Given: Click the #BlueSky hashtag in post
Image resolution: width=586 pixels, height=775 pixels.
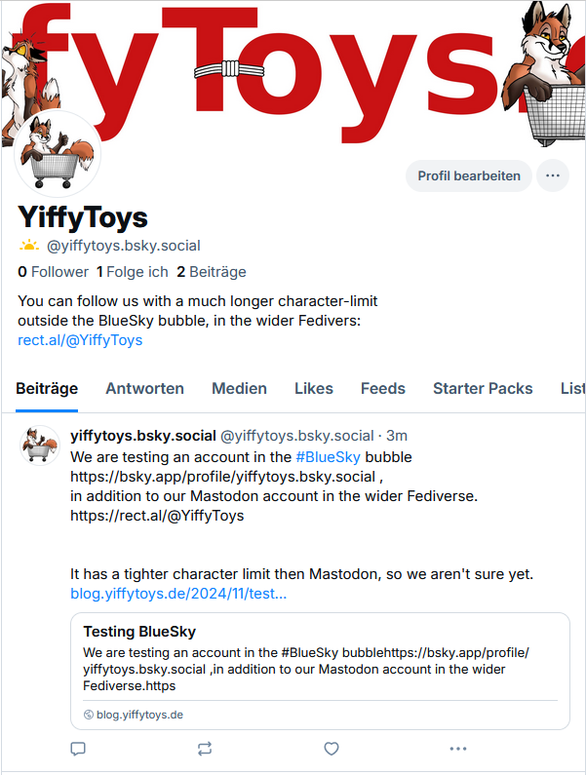Looking at the screenshot, I should pos(328,456).
